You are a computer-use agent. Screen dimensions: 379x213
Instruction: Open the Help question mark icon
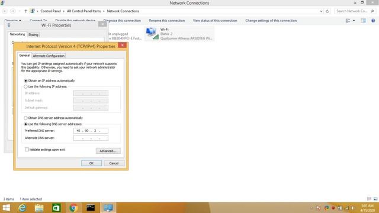[373, 21]
